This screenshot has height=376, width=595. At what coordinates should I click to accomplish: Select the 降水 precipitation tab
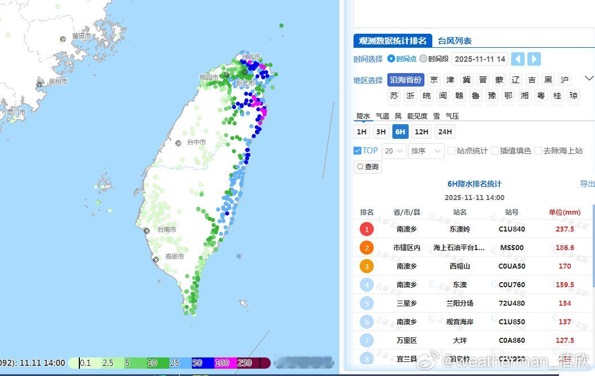[x=363, y=116]
